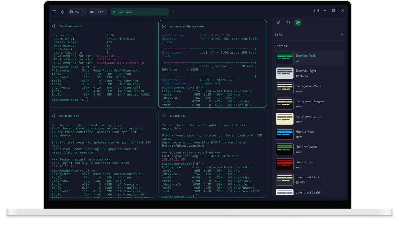This screenshot has height=226, width=399.
Task: Click IPv4 address 10.48.0.14
Action: 106,59
